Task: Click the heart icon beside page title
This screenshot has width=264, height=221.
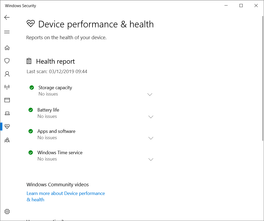Action: point(31,23)
